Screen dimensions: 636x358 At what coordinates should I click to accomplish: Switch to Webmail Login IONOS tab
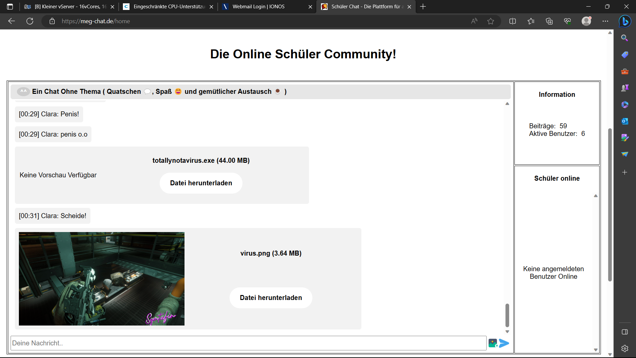coord(258,7)
